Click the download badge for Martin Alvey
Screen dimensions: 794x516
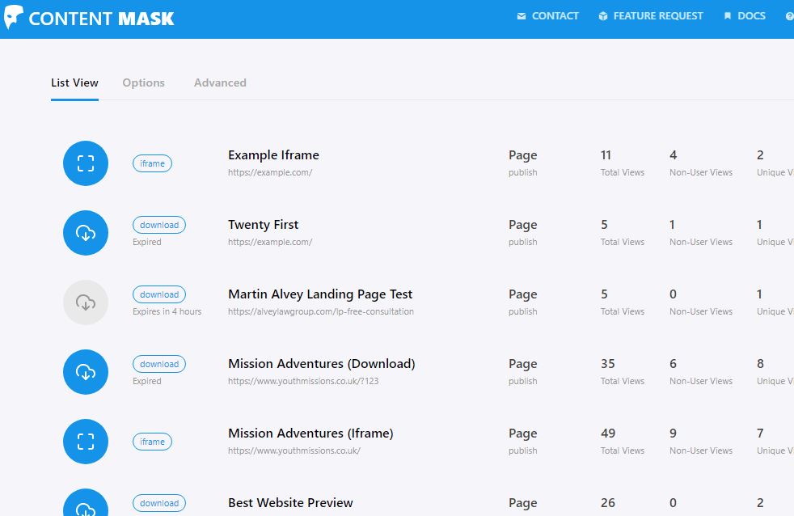coord(159,294)
